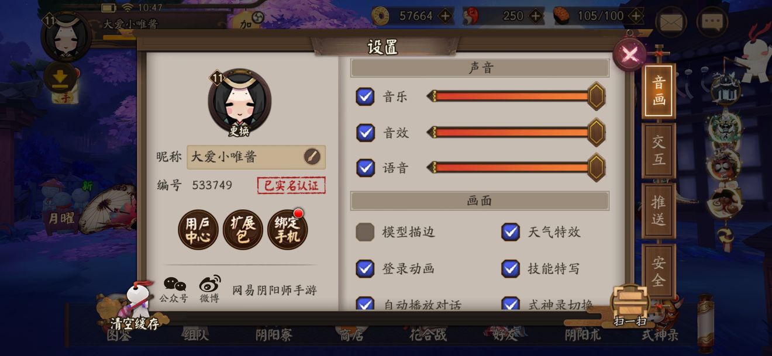Uncheck the 音乐 music checkbox

[x=366, y=96]
